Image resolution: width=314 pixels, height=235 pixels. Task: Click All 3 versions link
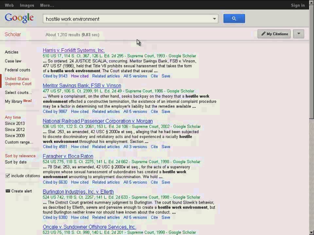click(135, 147)
